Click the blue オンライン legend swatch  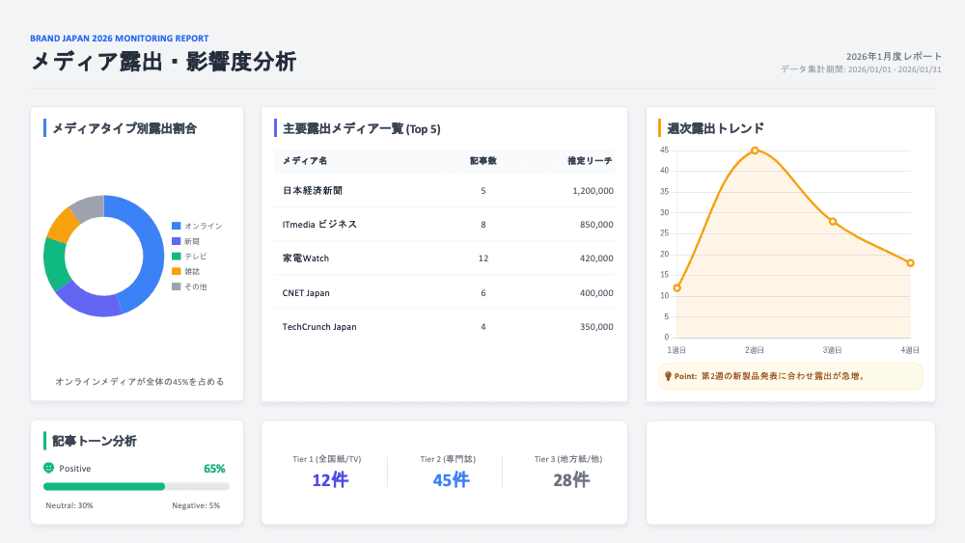176,226
